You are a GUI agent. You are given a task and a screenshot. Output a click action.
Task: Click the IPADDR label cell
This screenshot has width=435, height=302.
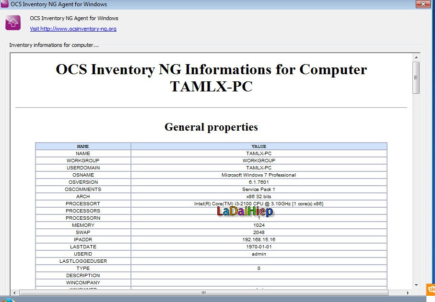click(83, 240)
